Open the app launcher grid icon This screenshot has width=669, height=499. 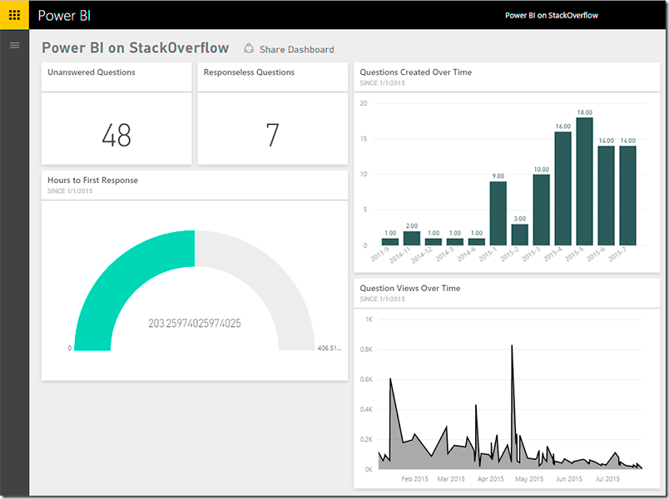pos(14,15)
